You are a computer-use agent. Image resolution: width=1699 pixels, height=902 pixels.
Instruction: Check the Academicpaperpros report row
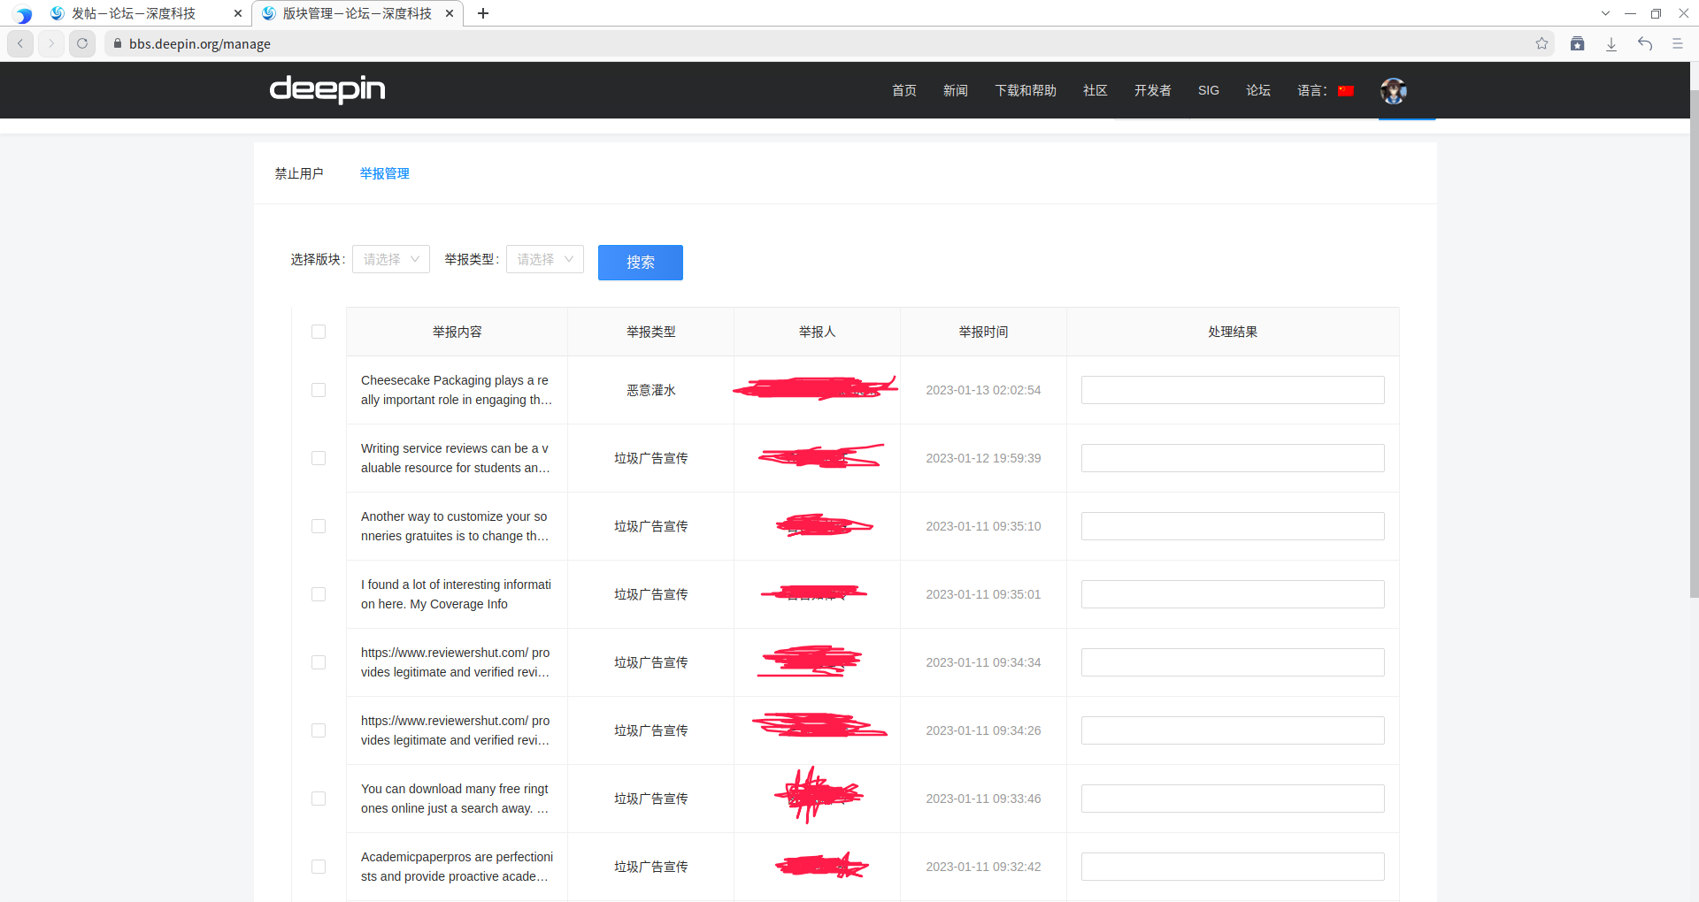(x=319, y=867)
